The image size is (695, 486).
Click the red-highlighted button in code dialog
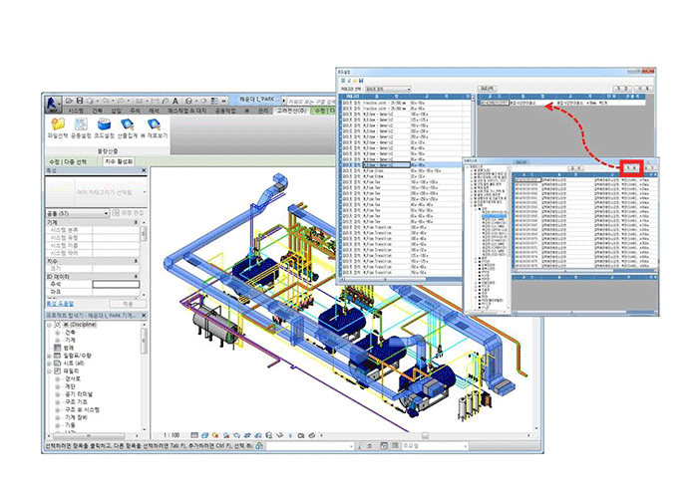click(631, 167)
